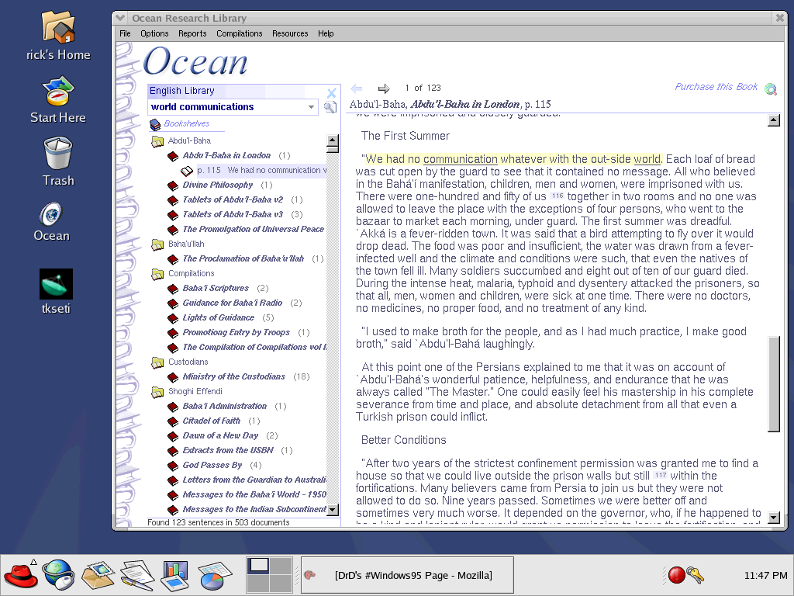Click the red book icon for Divine Philosophy
The width and height of the screenshot is (794, 596).
click(x=172, y=185)
